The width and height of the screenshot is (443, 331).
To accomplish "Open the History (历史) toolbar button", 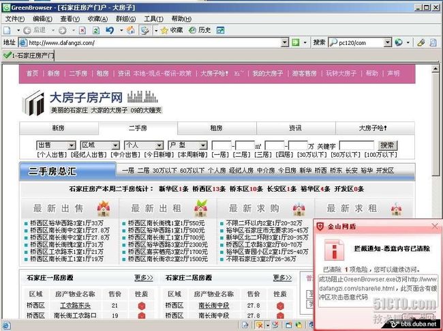I will point(200,30).
